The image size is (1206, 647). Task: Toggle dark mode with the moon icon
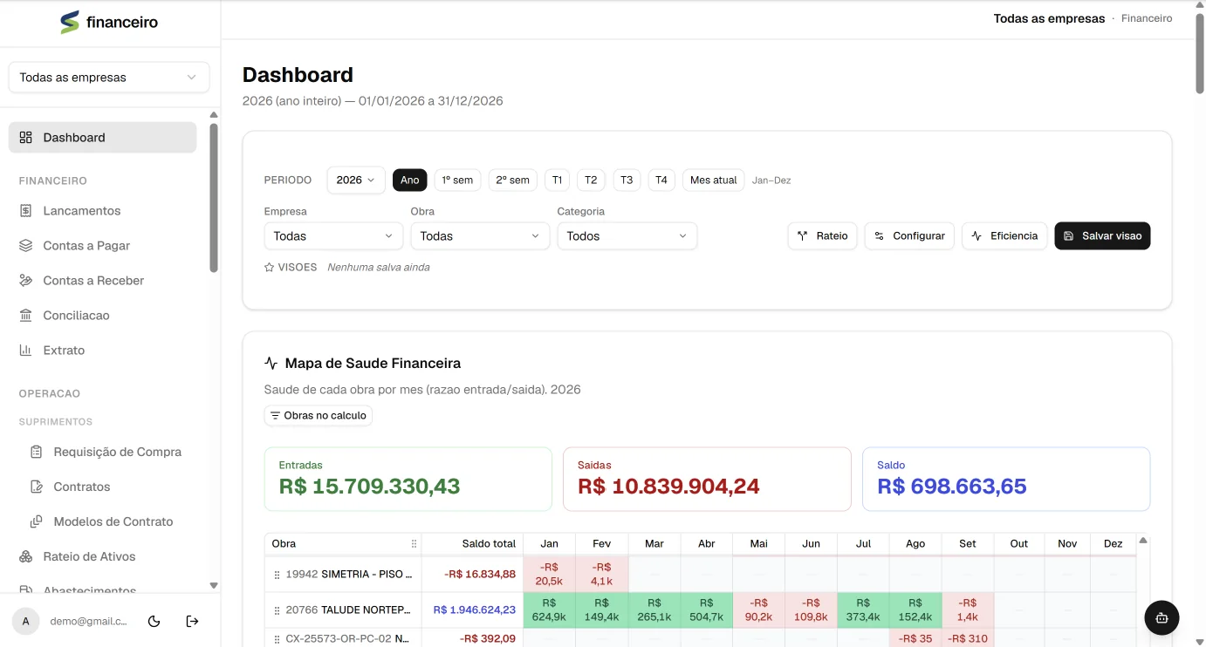pos(154,622)
